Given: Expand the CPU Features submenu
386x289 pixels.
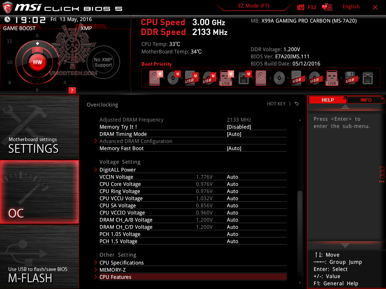Looking at the screenshot, I should pyautogui.click(x=193, y=277).
